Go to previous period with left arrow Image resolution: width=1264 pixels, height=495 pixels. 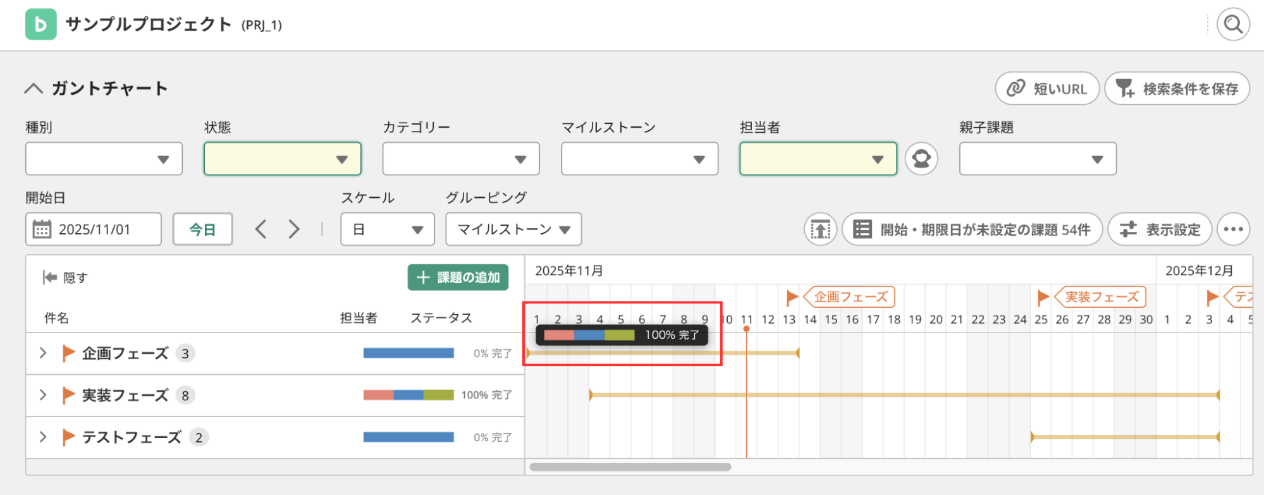click(x=261, y=229)
